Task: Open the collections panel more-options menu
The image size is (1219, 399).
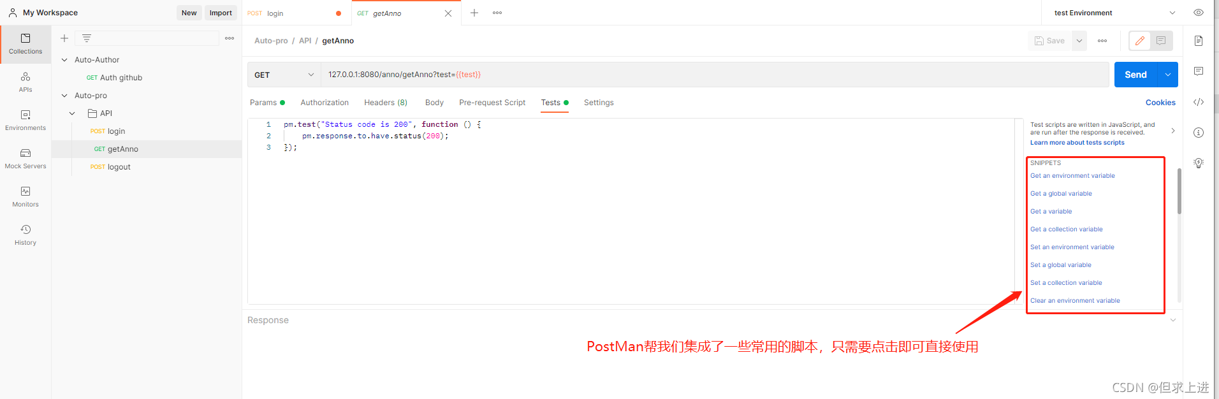Action: click(x=230, y=38)
